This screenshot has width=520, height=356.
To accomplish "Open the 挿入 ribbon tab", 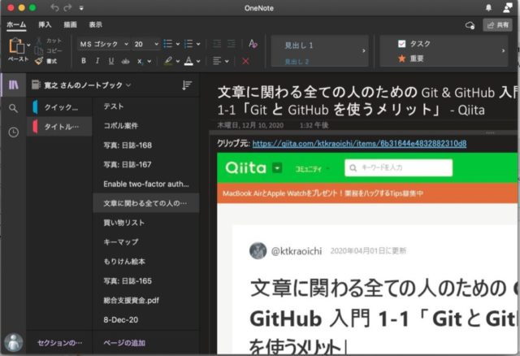I will [45, 25].
